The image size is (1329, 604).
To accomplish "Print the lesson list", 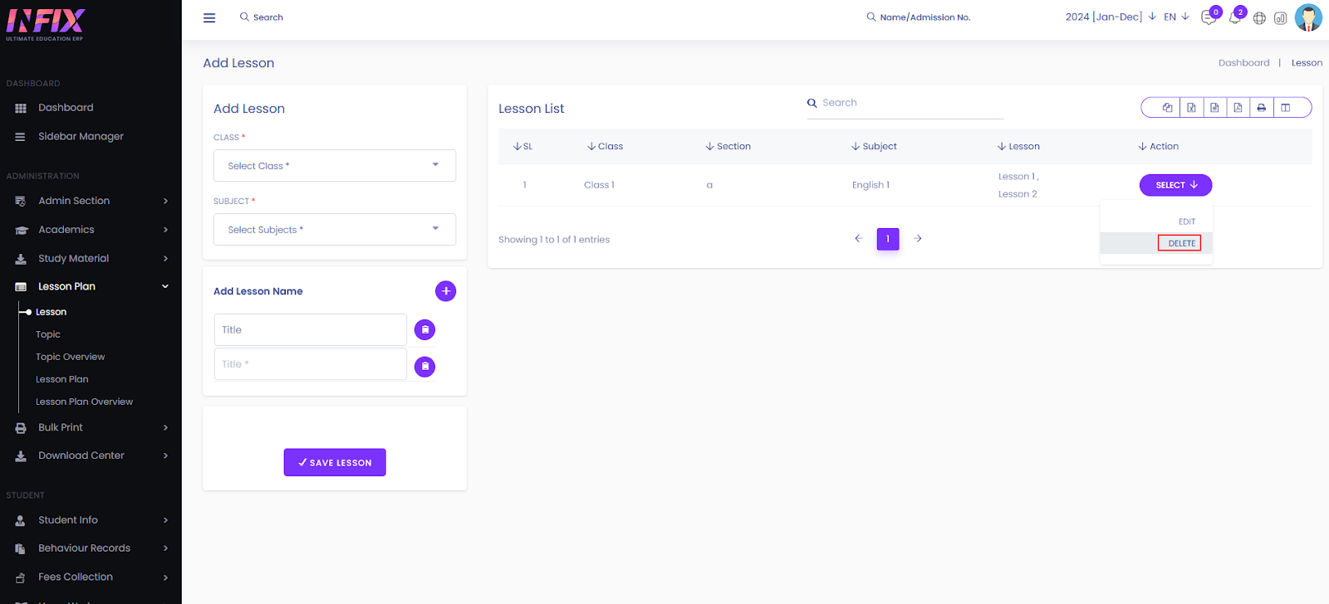I will [x=1261, y=108].
